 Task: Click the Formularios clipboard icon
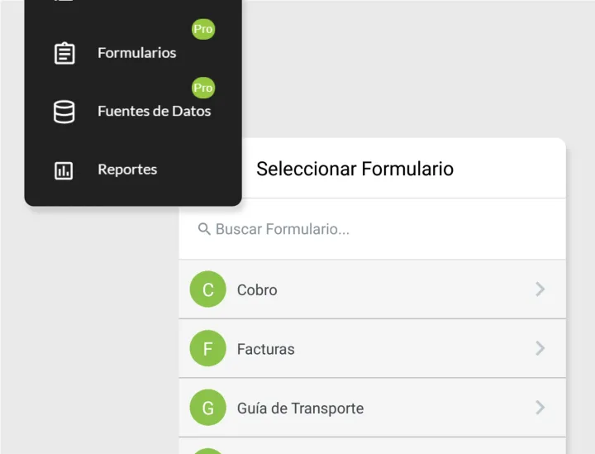(x=64, y=53)
